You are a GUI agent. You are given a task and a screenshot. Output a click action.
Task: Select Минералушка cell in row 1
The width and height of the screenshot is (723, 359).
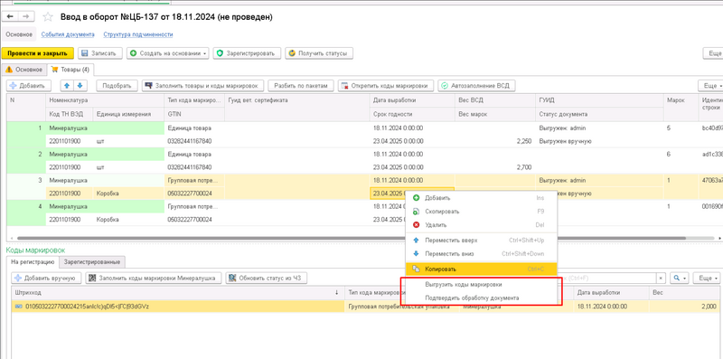(x=105, y=128)
